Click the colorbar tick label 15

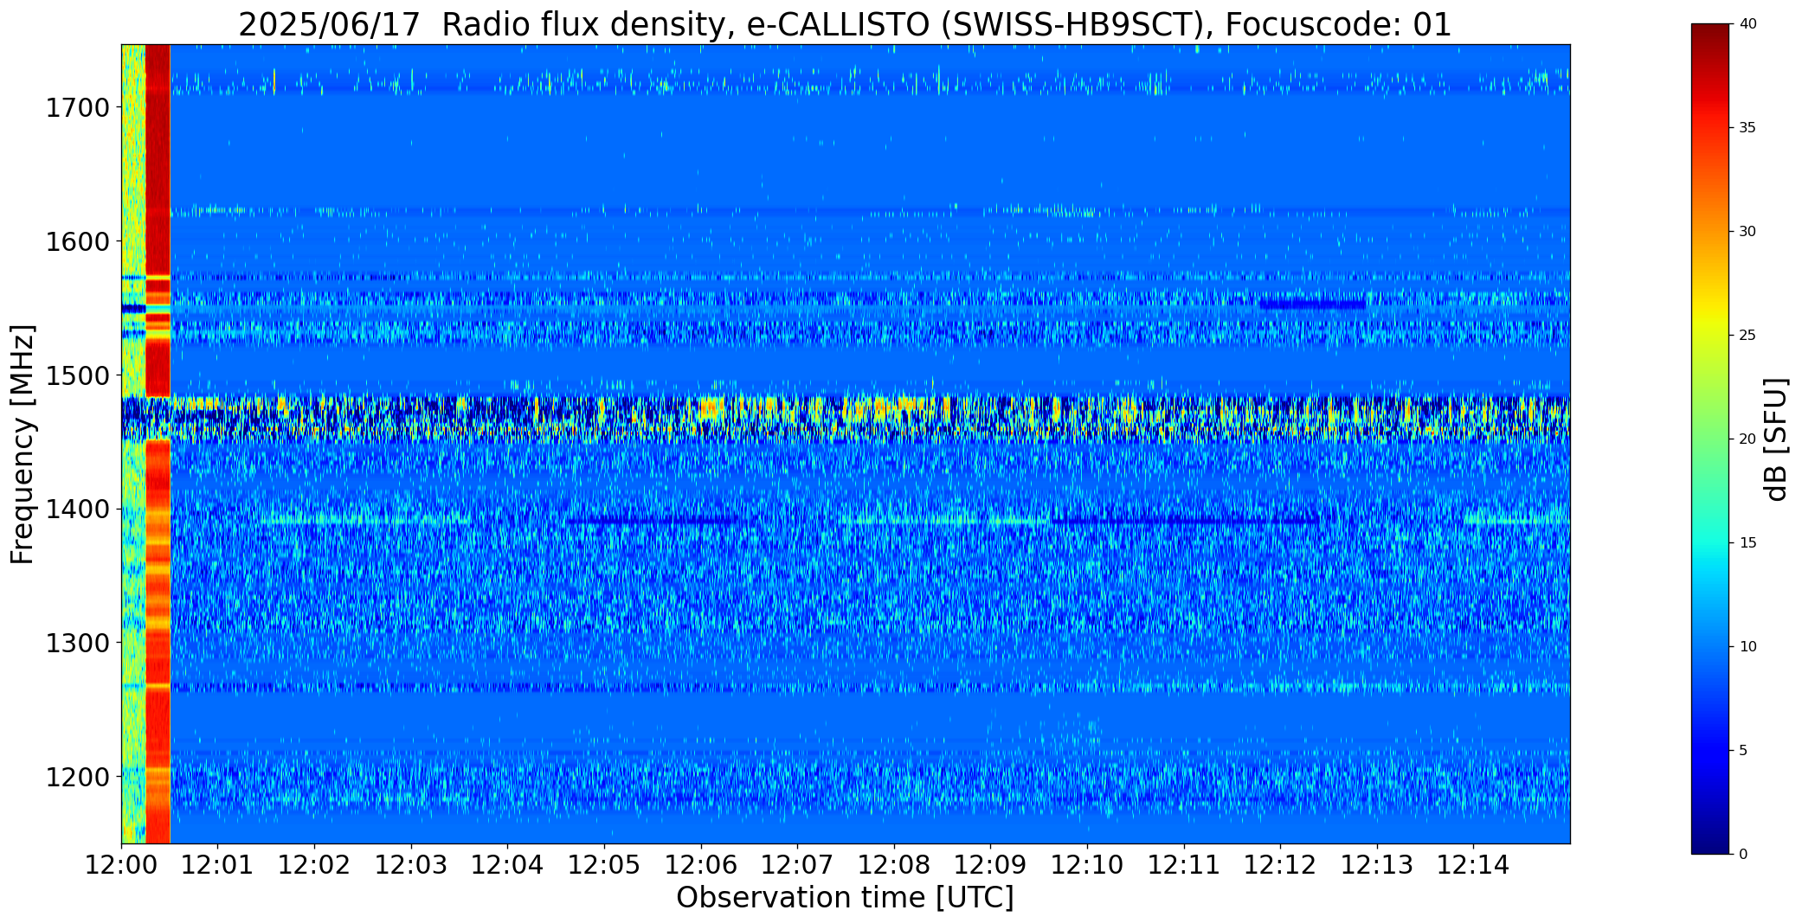1747,543
